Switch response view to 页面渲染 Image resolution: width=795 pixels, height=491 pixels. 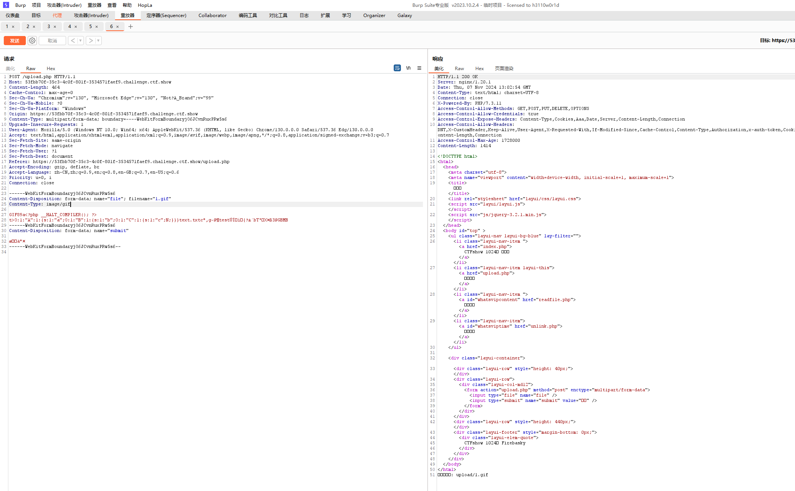pyautogui.click(x=504, y=69)
